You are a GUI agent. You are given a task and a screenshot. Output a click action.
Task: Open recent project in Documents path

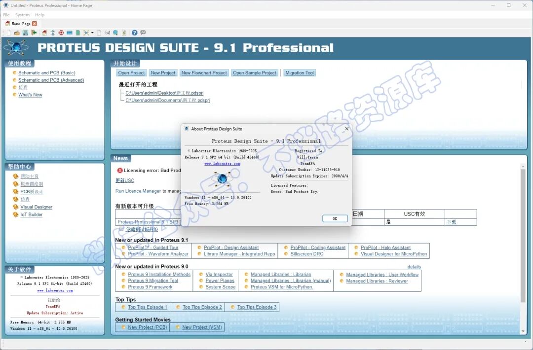[168, 100]
